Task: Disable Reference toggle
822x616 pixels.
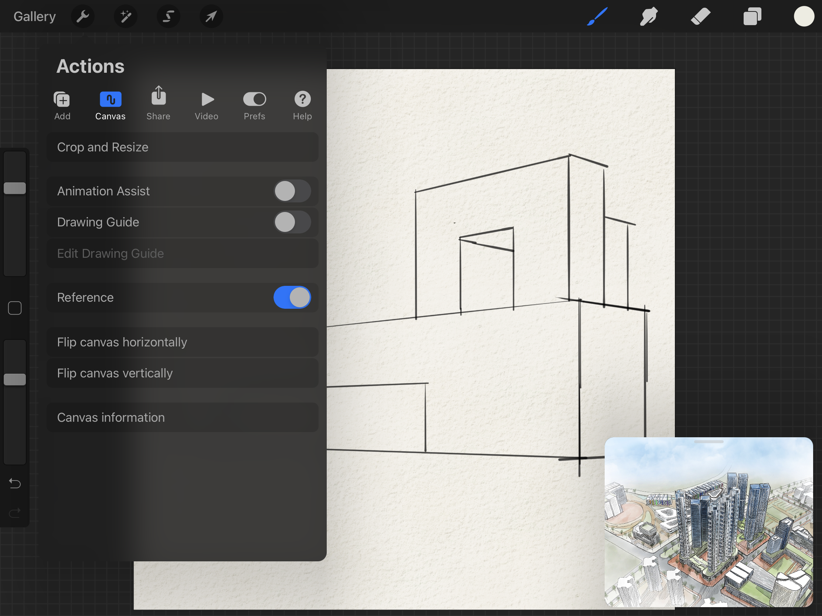Action: 292,298
